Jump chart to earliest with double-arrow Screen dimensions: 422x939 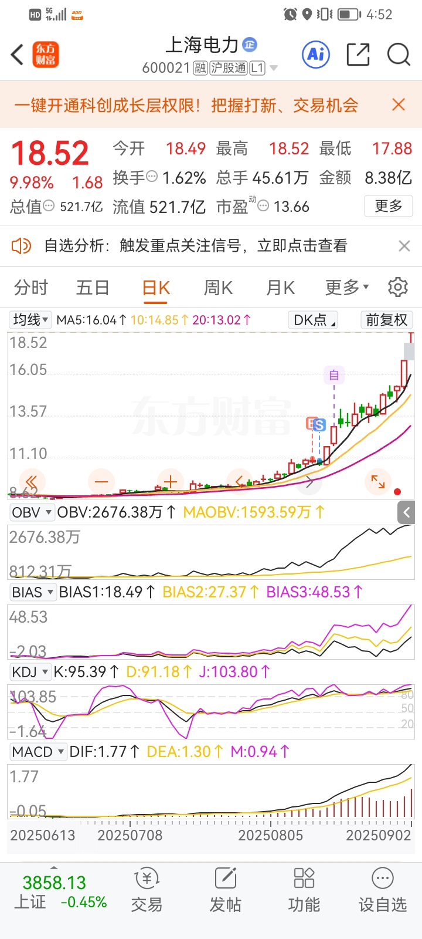click(32, 482)
